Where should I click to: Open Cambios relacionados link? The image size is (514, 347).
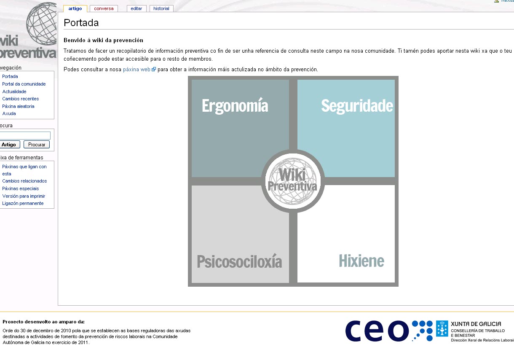[24, 181]
